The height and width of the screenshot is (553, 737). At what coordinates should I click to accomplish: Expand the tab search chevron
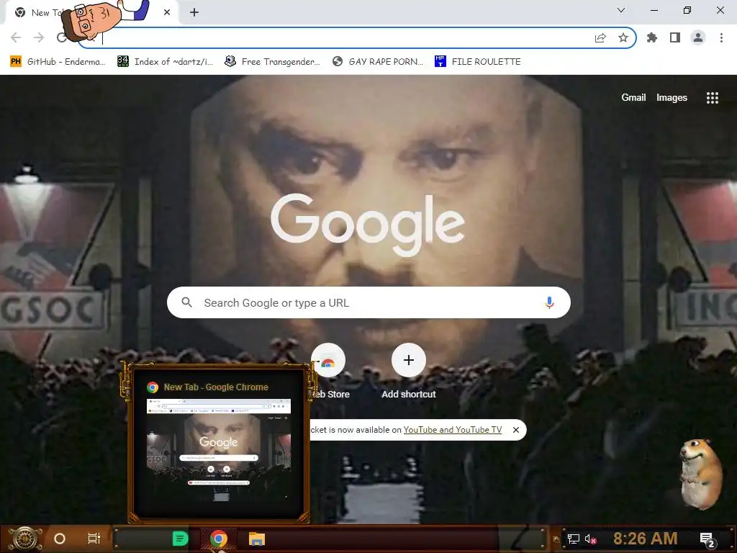[621, 10]
